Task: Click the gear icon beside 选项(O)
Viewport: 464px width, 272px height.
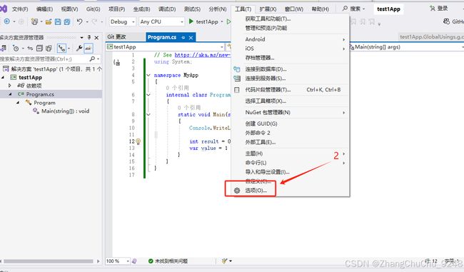Action: point(237,191)
